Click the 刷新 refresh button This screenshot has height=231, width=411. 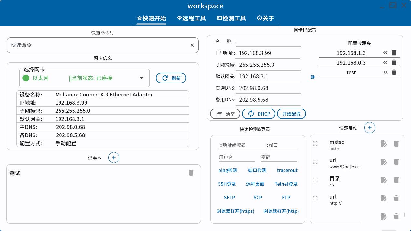tap(171, 78)
